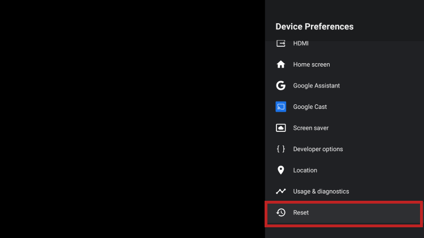Click the Google 'G' logo icon

coord(280,86)
